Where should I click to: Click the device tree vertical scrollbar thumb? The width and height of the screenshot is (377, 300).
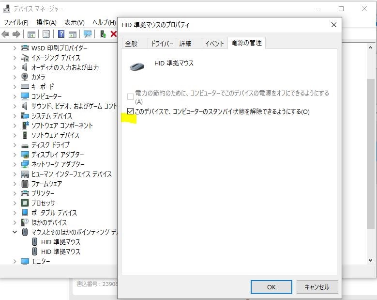tap(371, 154)
